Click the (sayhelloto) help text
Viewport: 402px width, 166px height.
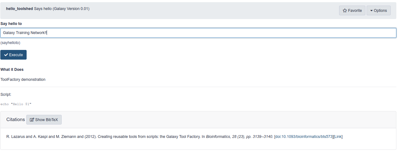[10, 42]
